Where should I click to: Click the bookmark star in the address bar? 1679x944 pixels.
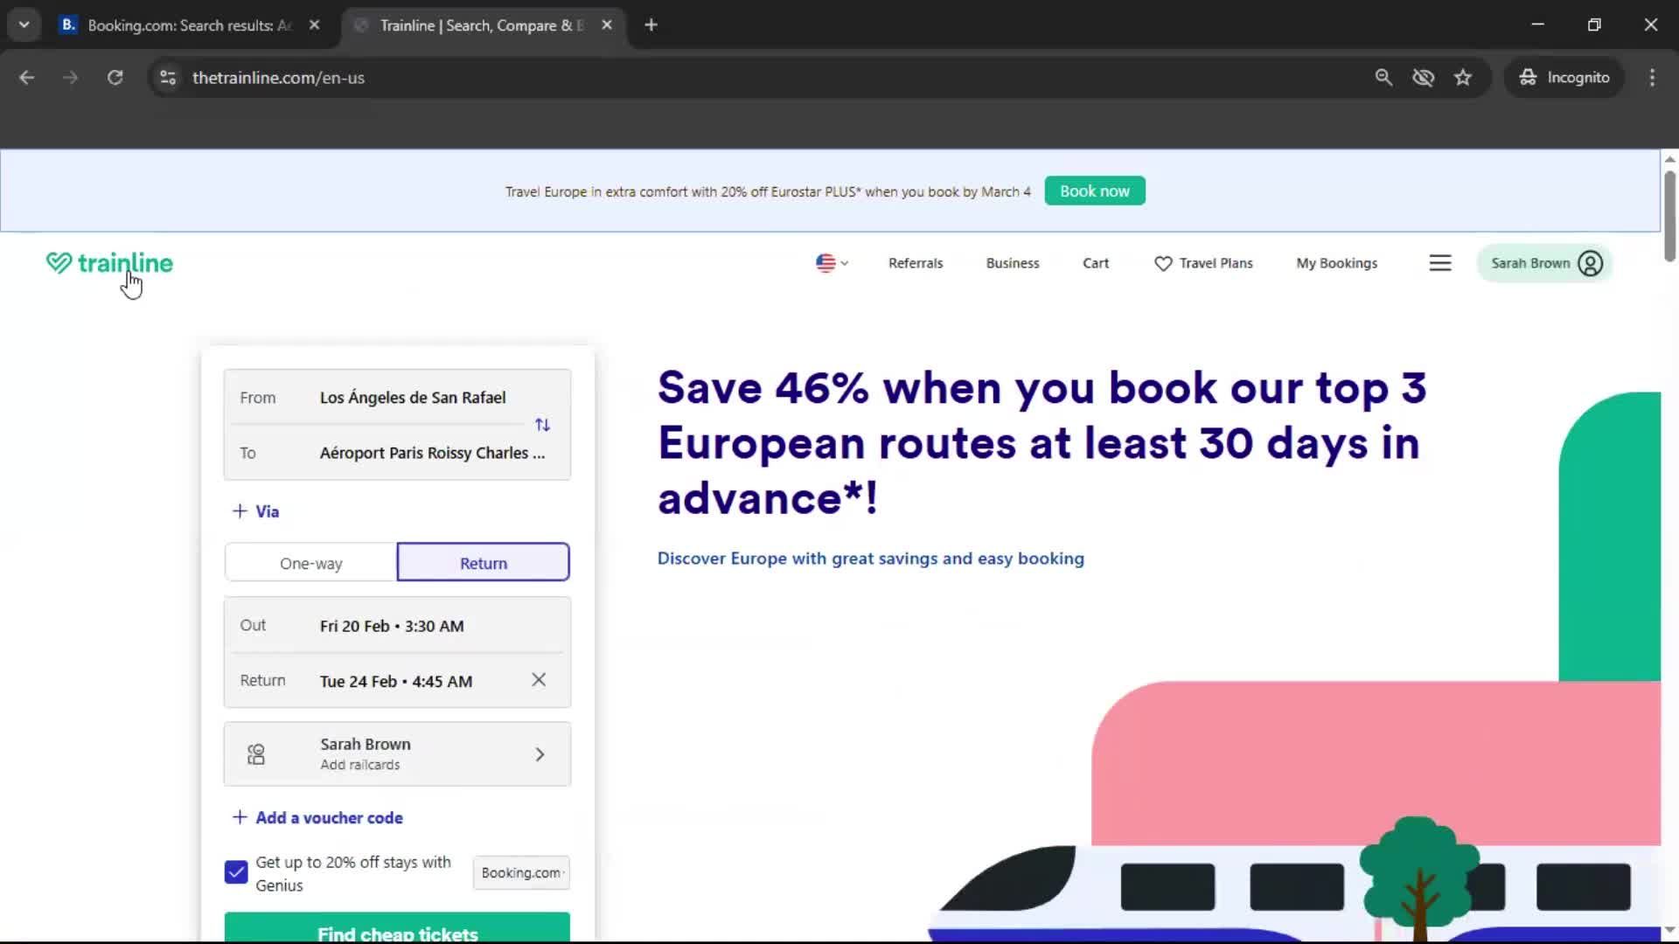pyautogui.click(x=1463, y=77)
